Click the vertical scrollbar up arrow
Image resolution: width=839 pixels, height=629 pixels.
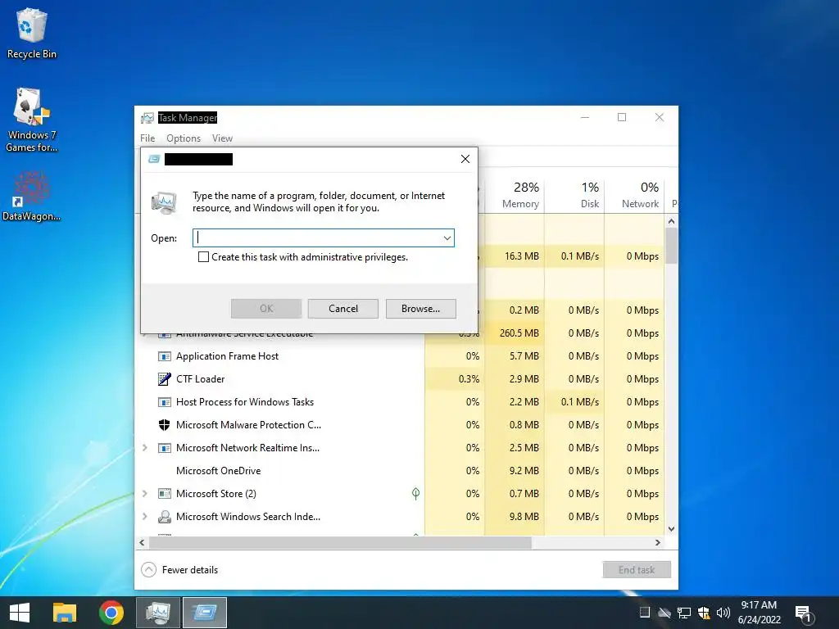tap(672, 221)
